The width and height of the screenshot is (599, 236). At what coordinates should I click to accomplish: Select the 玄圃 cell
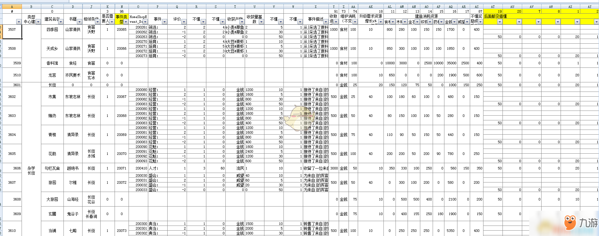52,214
